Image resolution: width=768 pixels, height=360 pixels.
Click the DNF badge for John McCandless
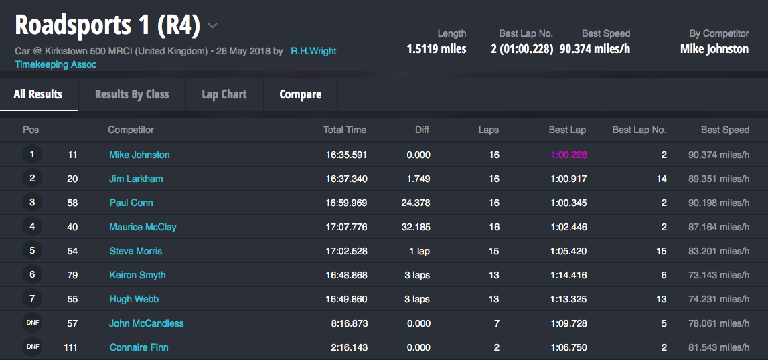coord(31,323)
